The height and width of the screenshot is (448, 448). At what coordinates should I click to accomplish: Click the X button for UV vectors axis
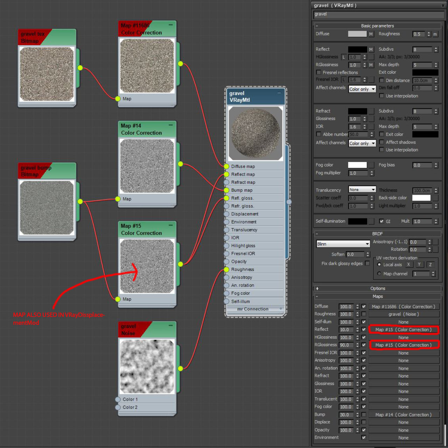coord(408,265)
